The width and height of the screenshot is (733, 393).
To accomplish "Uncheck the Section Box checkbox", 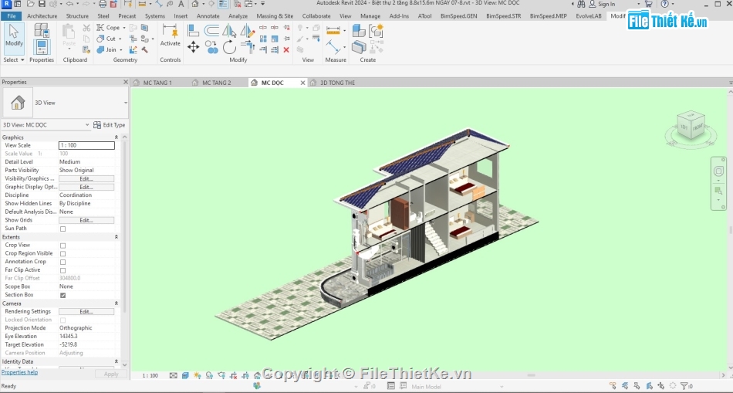I will pos(62,295).
